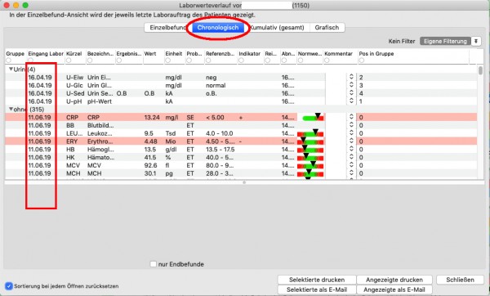Screen dimensions: 490x296
Task: Click the table's vertical scrollbar thumb
Action: pyautogui.click(x=480, y=70)
